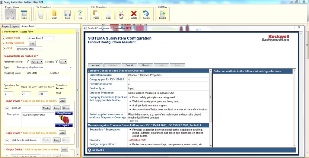
Task: Click the 800B-MT device text box
Action: click(26, 108)
